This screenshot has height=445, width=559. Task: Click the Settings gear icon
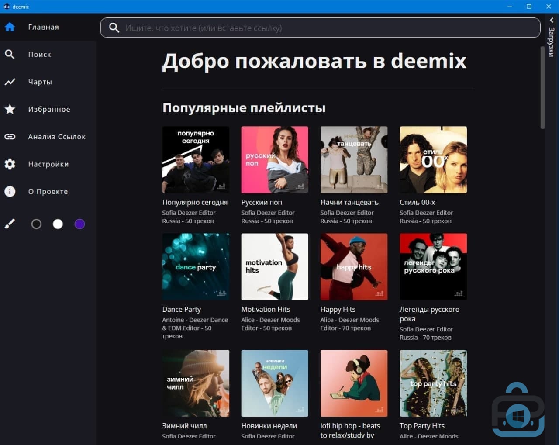click(x=10, y=164)
